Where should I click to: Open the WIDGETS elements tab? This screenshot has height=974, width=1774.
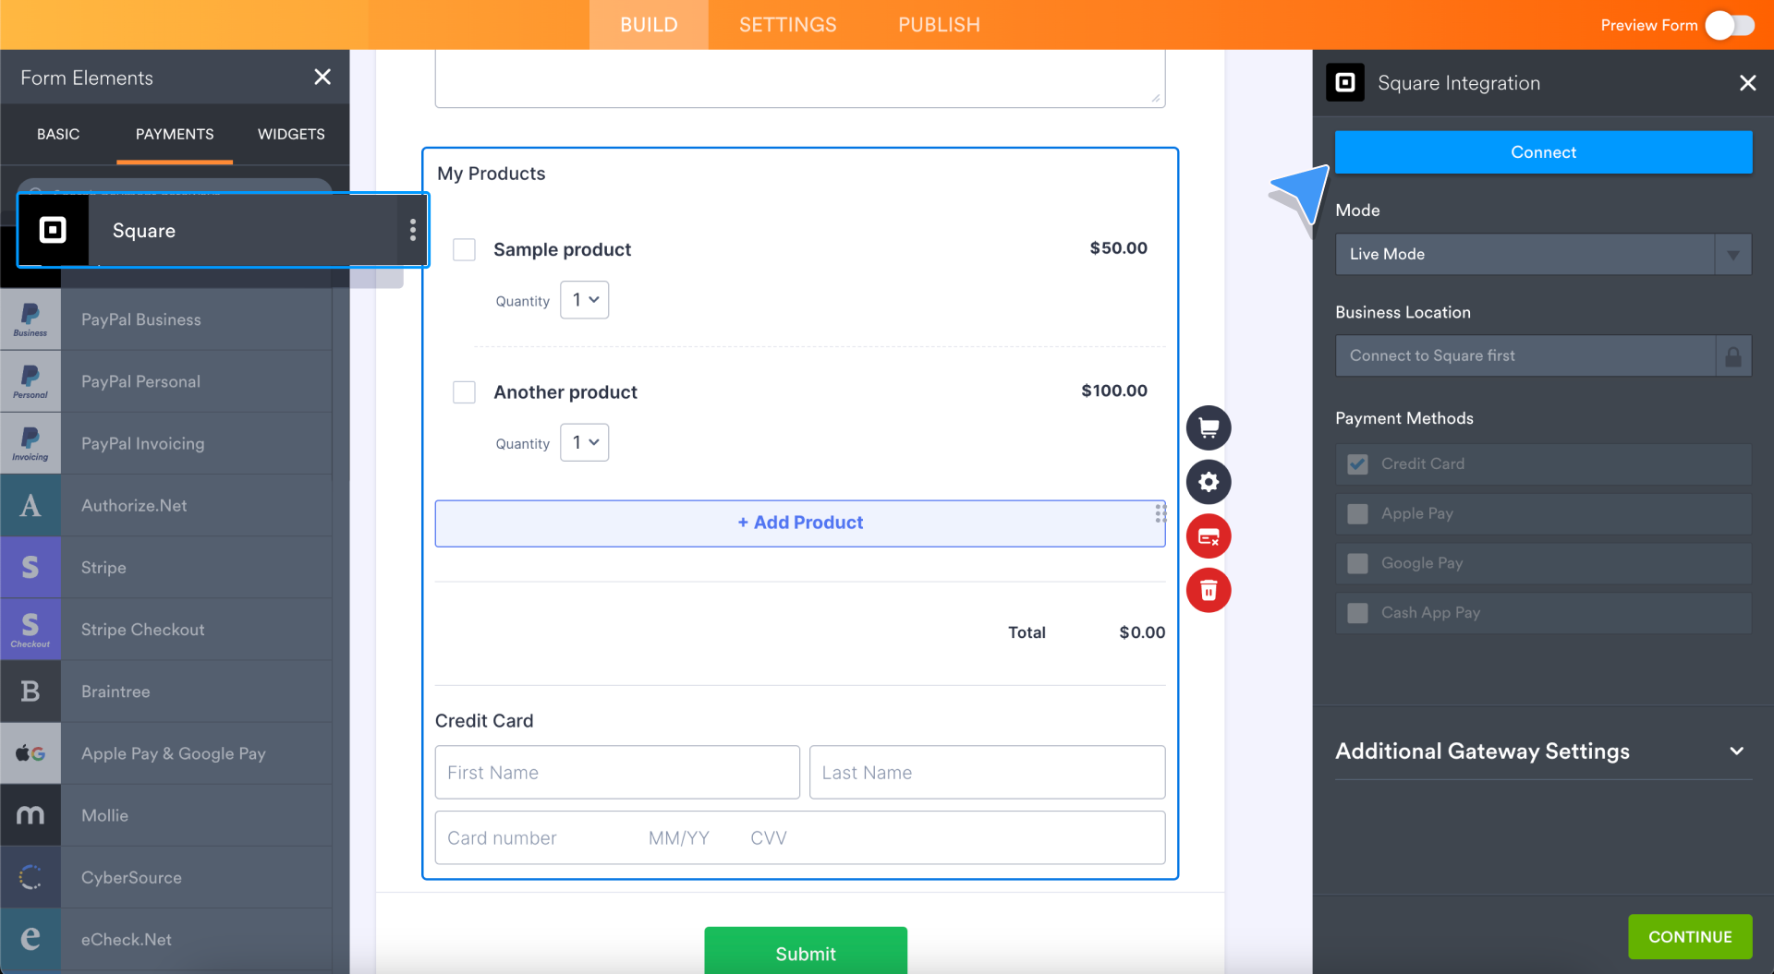(x=291, y=134)
